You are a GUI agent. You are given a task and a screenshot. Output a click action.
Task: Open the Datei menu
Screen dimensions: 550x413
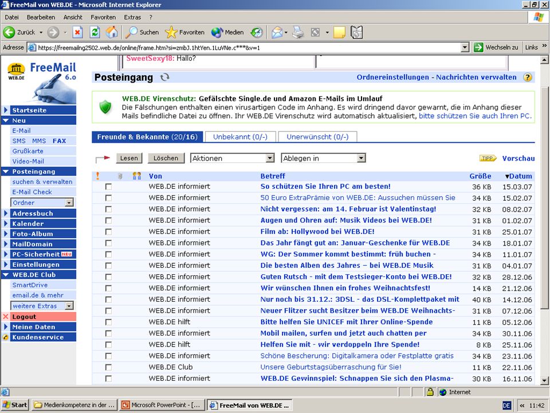(x=11, y=17)
